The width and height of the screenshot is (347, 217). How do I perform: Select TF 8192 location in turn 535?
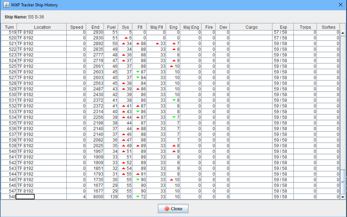(x=42, y=123)
